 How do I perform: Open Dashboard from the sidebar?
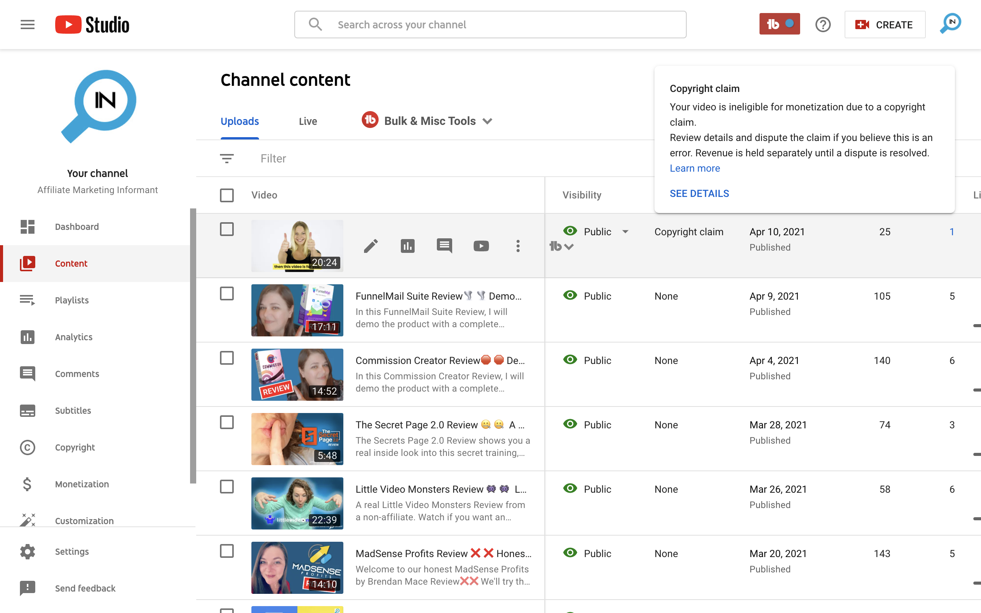(77, 227)
